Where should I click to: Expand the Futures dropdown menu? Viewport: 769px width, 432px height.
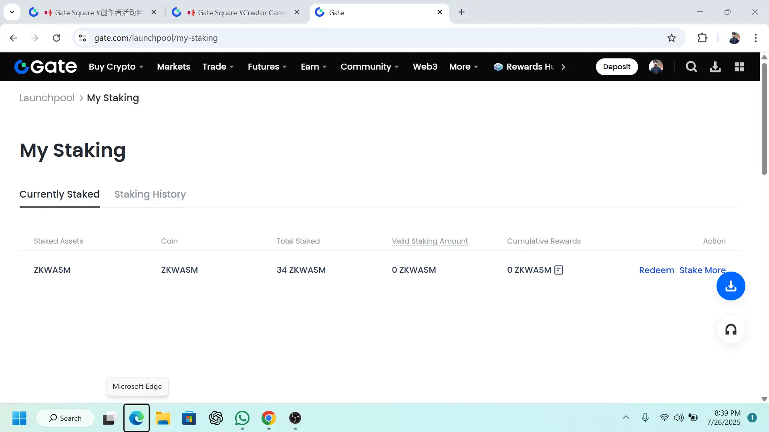click(x=268, y=67)
